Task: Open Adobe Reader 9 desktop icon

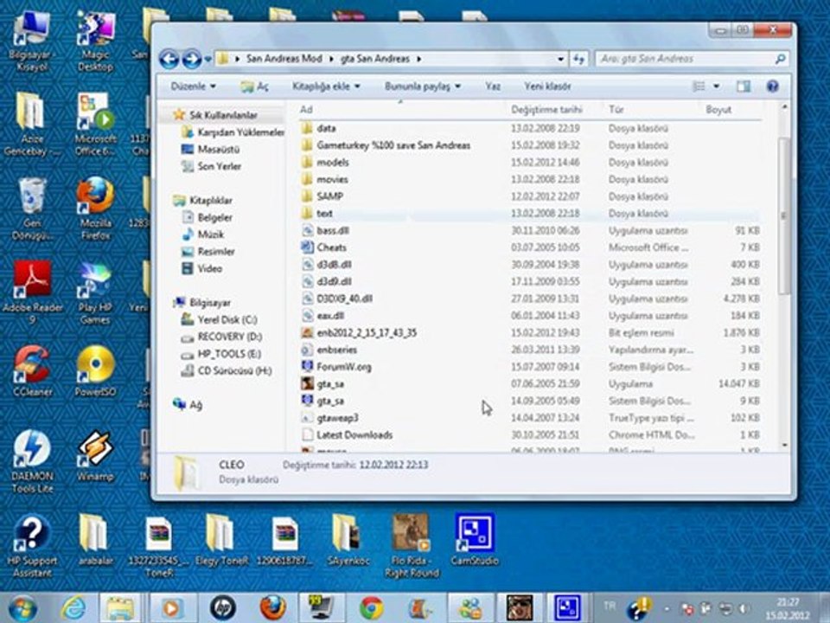Action: 32,292
